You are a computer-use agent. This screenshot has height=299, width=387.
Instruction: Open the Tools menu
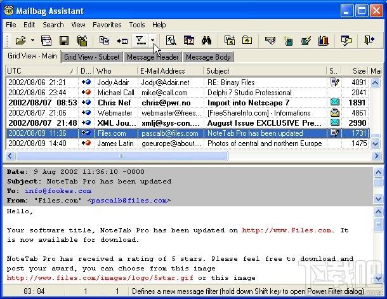click(x=137, y=25)
